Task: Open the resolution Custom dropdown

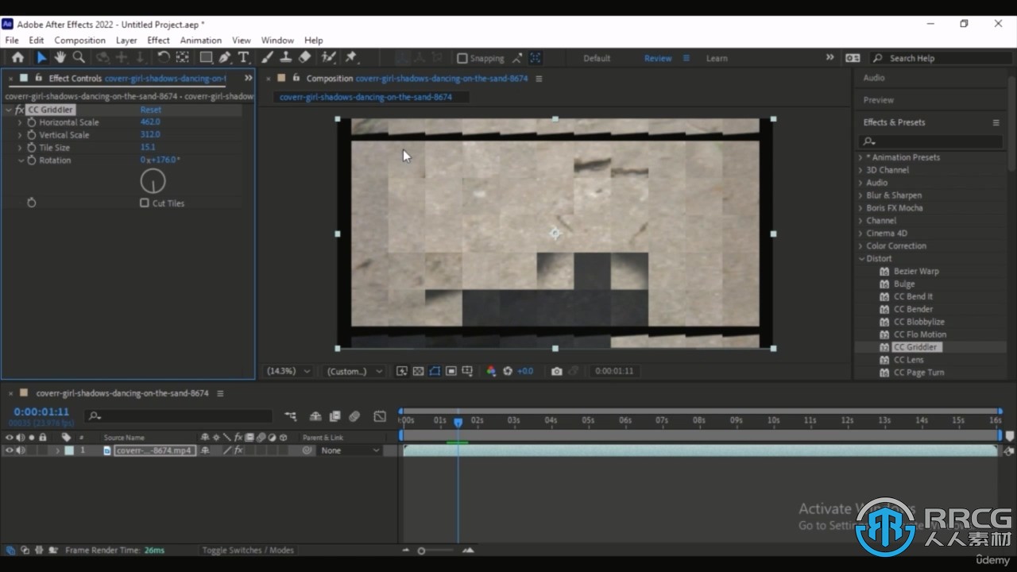Action: click(x=354, y=371)
